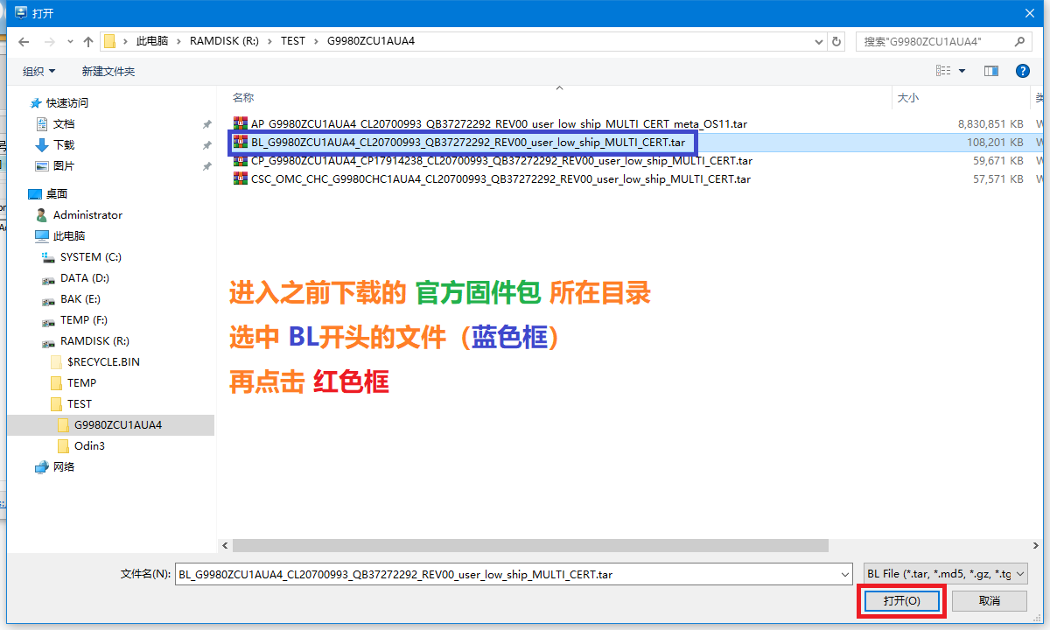
Task: Select the AP firmware tar file icon
Action: 240,123
